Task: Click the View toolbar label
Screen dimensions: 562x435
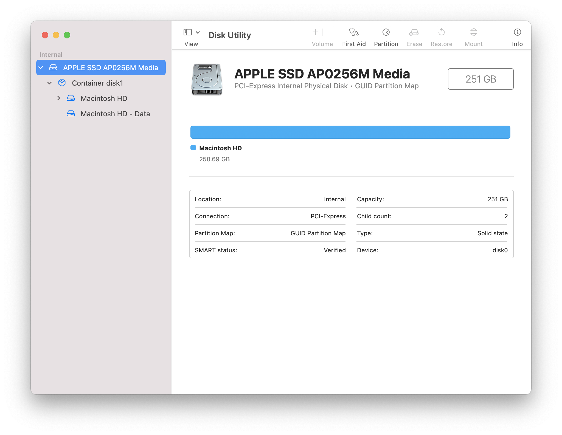Action: pos(191,44)
